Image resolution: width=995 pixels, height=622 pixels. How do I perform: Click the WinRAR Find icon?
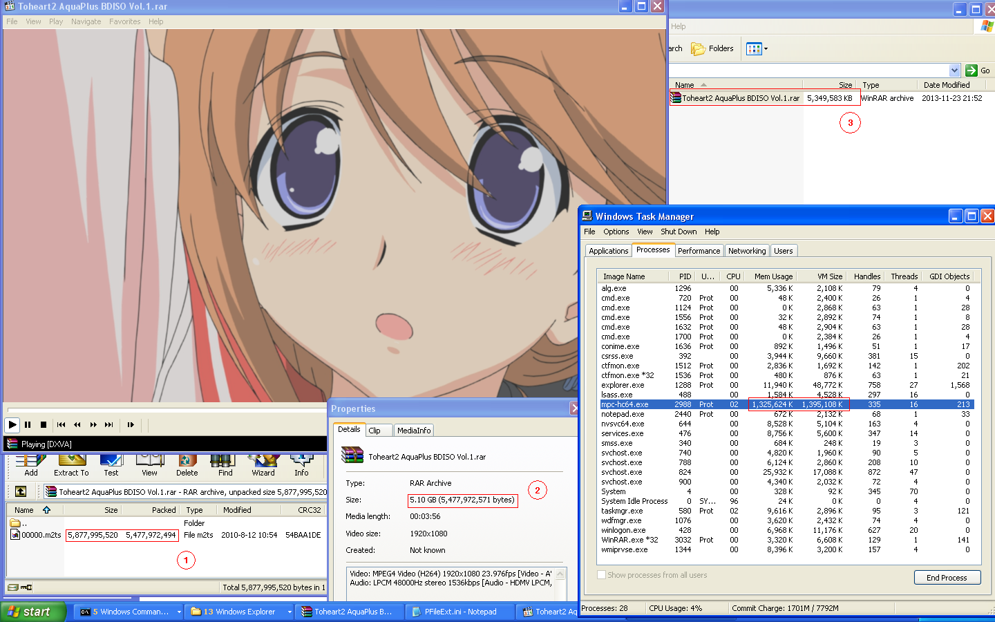click(225, 465)
